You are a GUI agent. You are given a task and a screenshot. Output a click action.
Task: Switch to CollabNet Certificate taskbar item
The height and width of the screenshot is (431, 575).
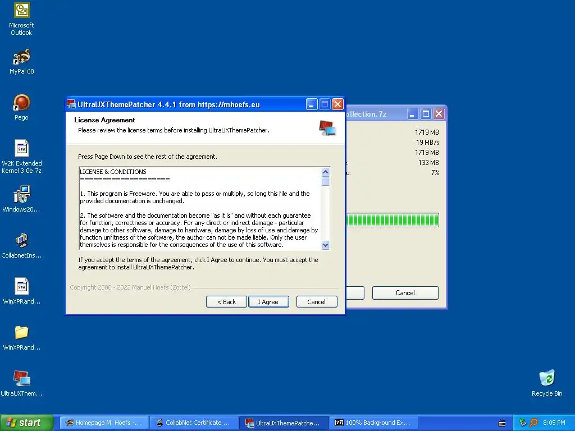pos(194,423)
